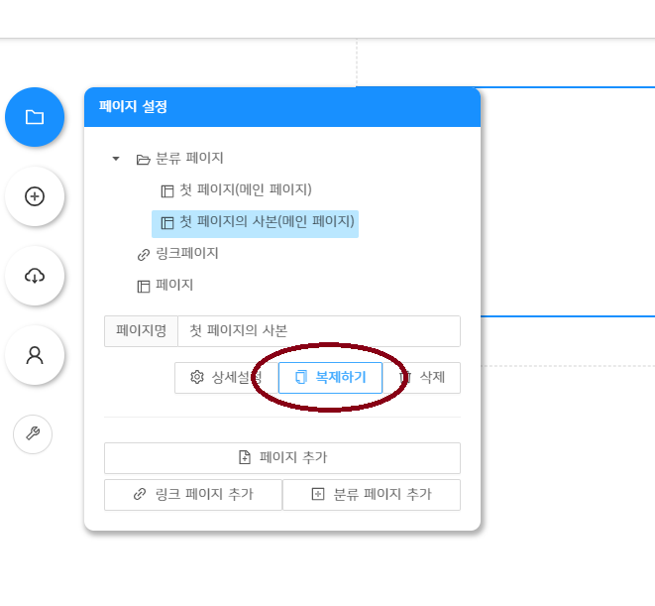Click the blue folder page-settings sidebar icon
The height and width of the screenshot is (606, 655).
pyautogui.click(x=35, y=117)
